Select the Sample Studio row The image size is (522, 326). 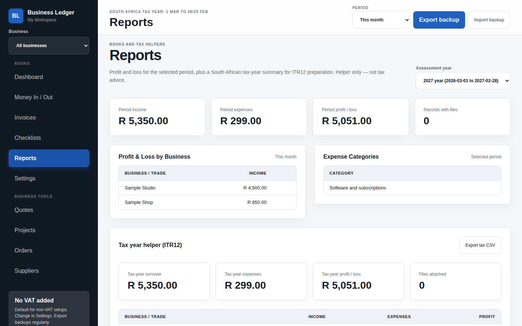[207, 188]
